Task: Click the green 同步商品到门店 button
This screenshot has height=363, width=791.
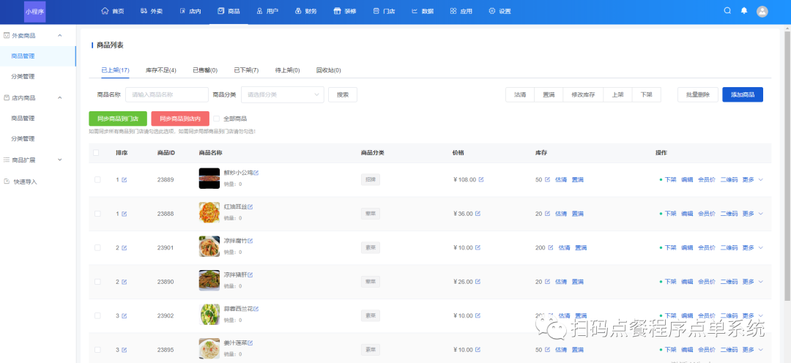Action: pyautogui.click(x=118, y=119)
